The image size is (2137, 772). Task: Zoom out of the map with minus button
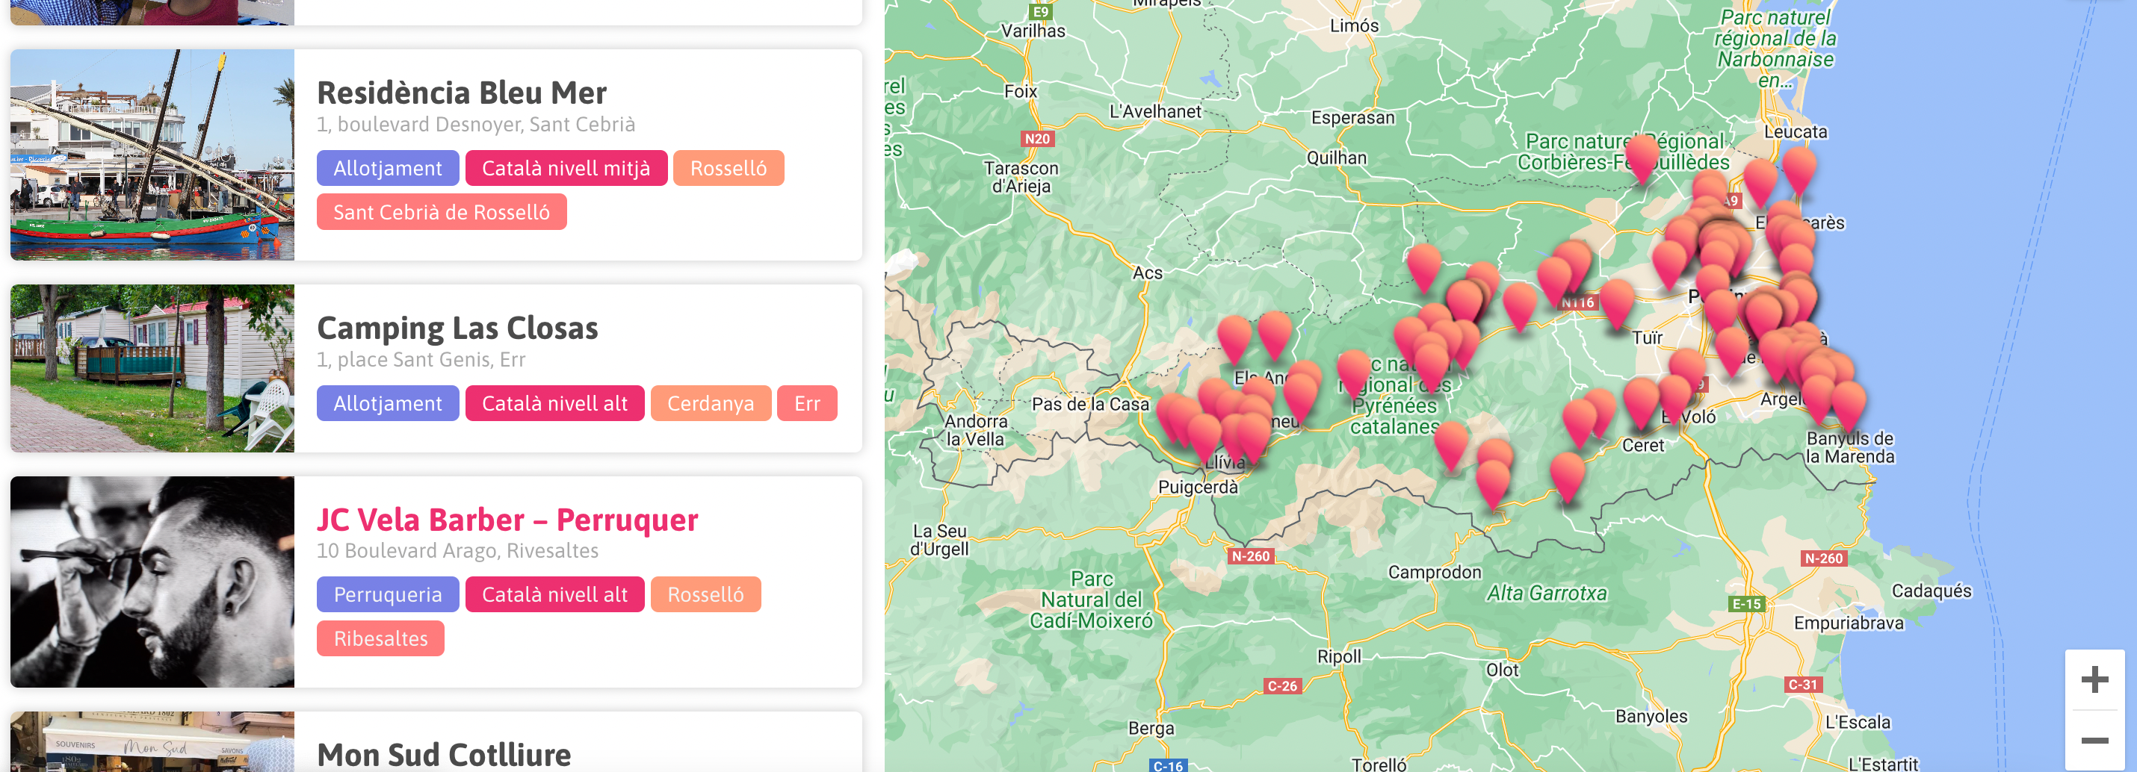coord(2094,740)
